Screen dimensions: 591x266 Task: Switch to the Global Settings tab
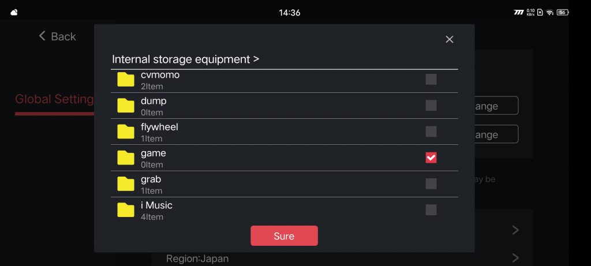54,99
